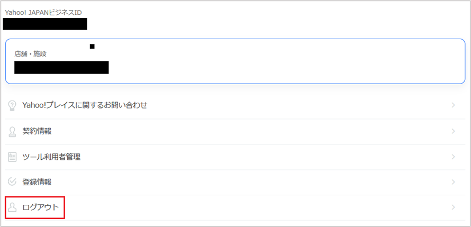Click the Yahoo! JAPANビジネスID heading
This screenshot has width=471, height=227.
pyautogui.click(x=43, y=12)
